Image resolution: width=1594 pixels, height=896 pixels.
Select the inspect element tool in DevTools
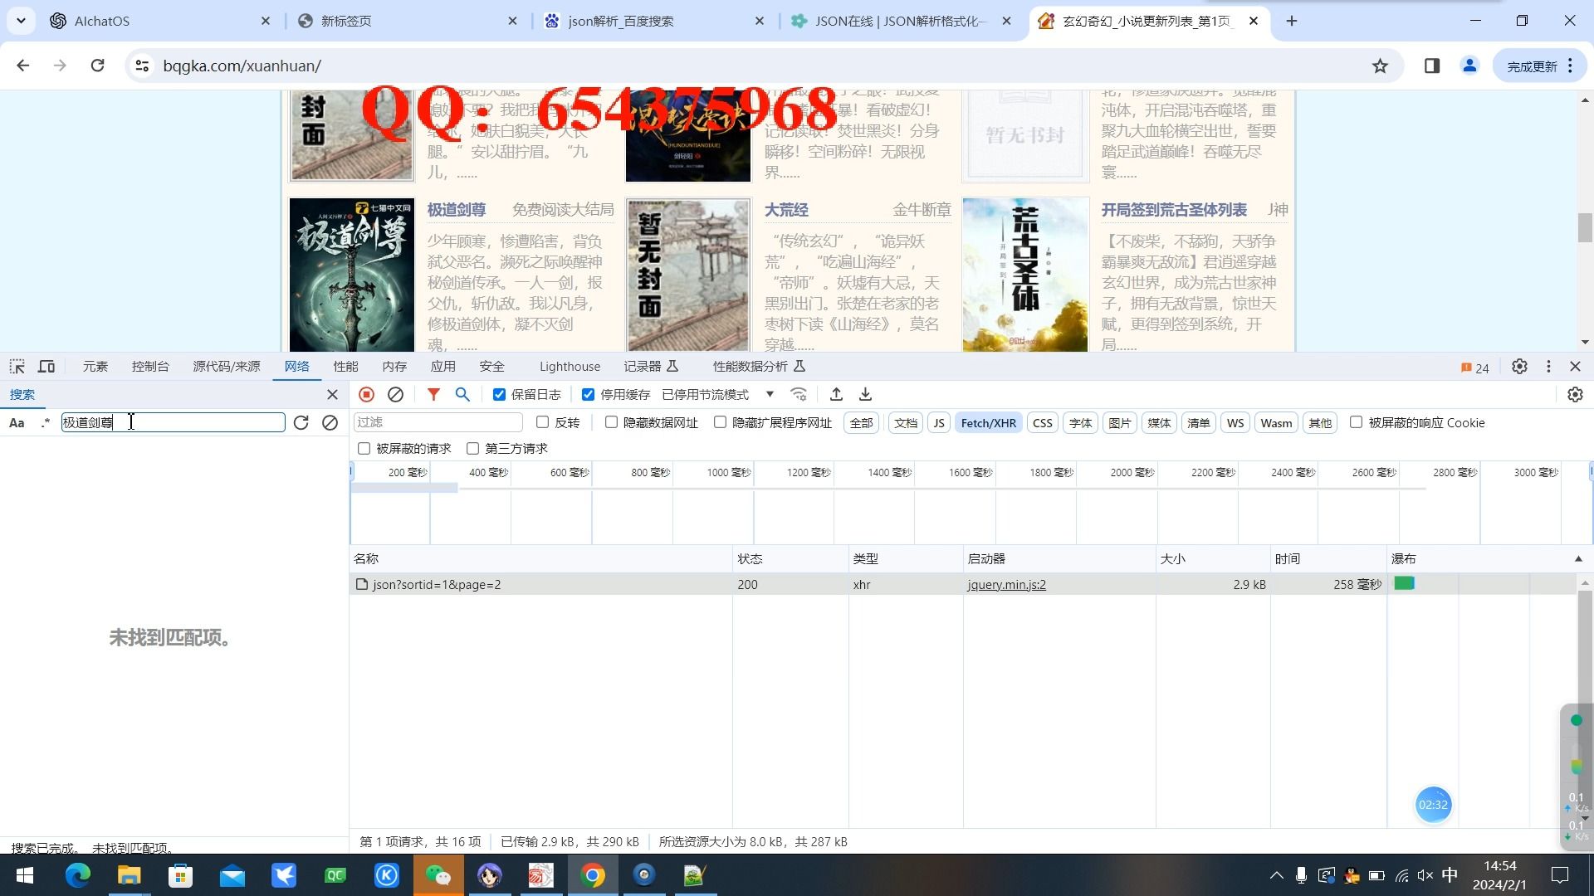[x=17, y=366]
